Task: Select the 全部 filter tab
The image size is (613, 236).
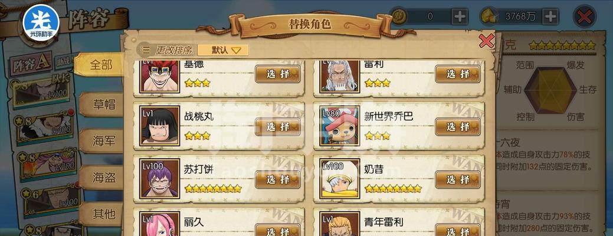Action: pyautogui.click(x=99, y=65)
